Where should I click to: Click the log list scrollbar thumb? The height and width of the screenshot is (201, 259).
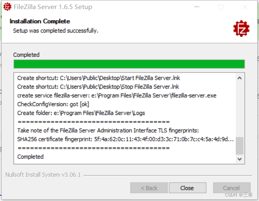tap(240, 146)
